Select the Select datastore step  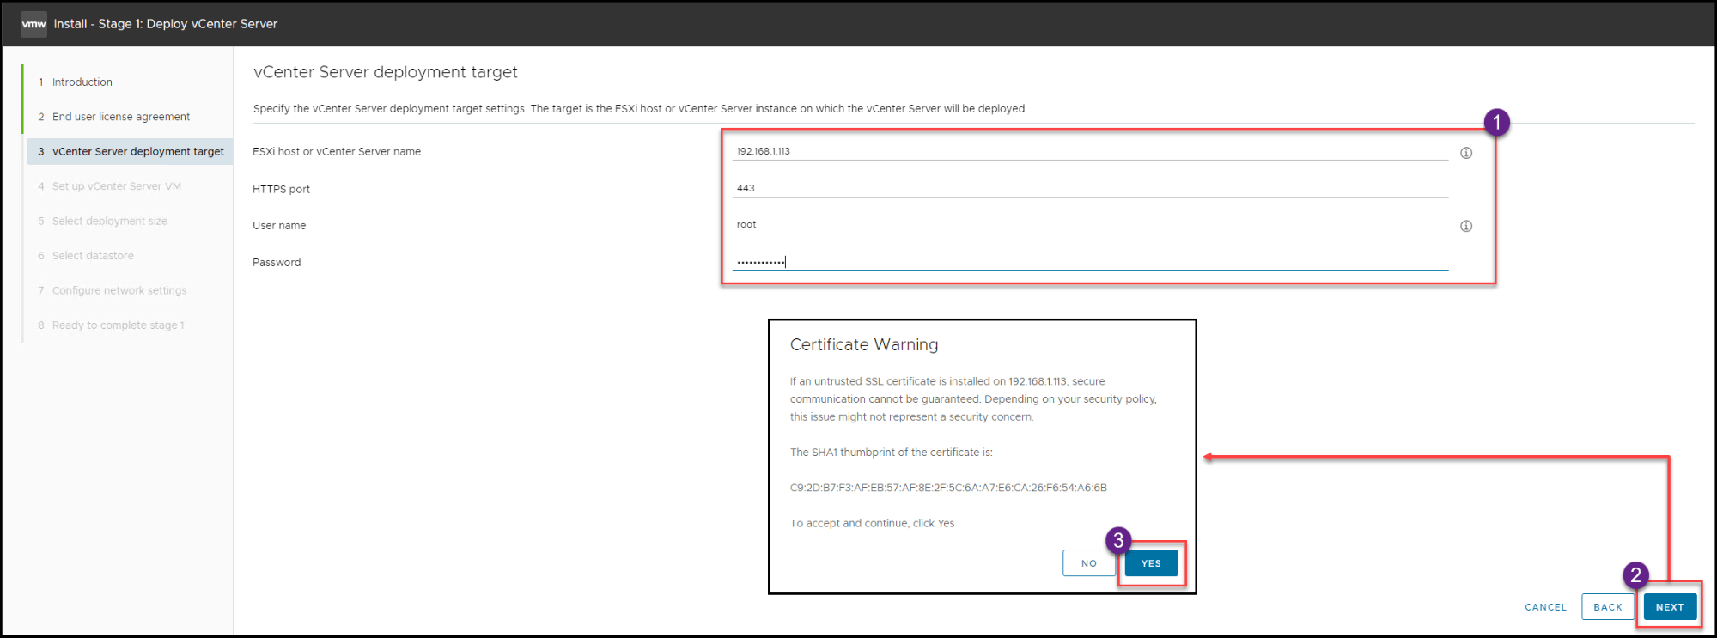pos(93,256)
